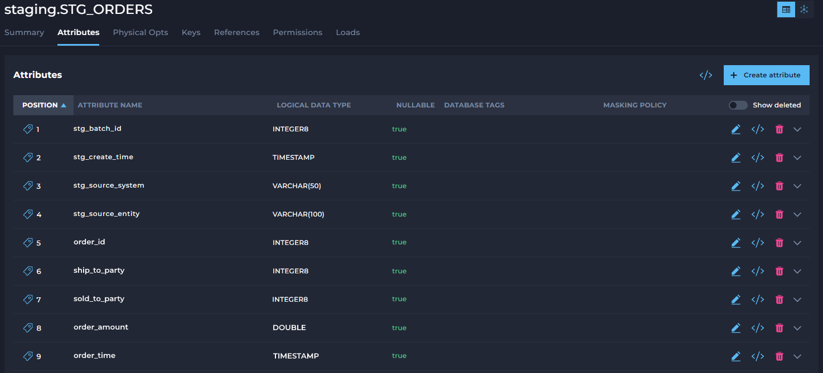This screenshot has width=823, height=373.
Task: Open the Permissions tab
Action: [298, 32]
